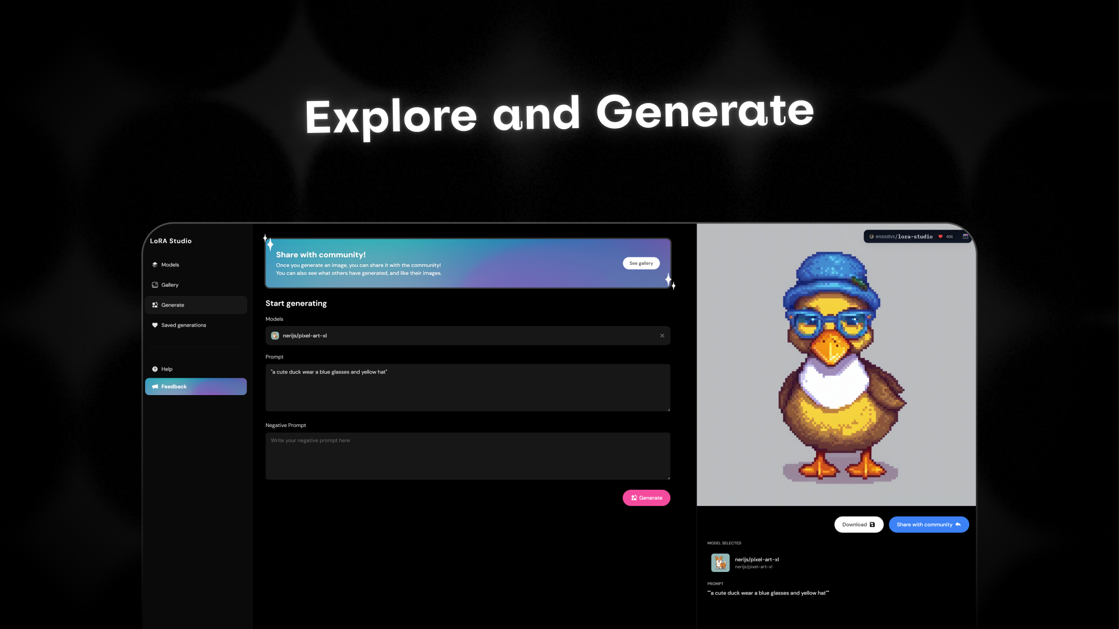Download the generated duck image
This screenshot has width=1119, height=629.
pyautogui.click(x=858, y=524)
